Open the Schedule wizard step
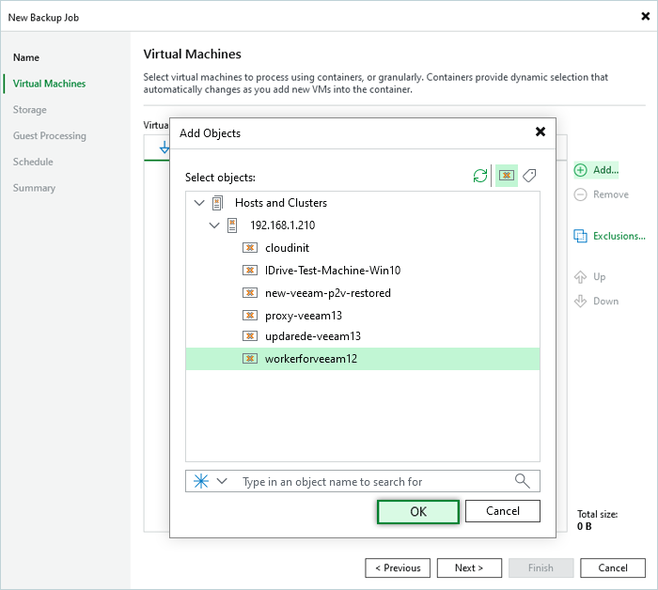Screen dimensions: 658x590 point(33,162)
